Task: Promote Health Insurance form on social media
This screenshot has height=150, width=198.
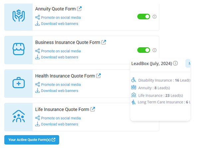Action: coord(61,85)
